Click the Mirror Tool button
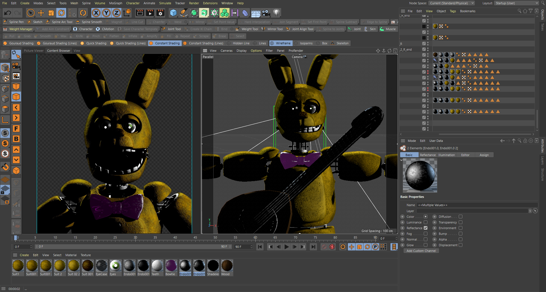This screenshot has height=292, width=546. click(x=272, y=29)
